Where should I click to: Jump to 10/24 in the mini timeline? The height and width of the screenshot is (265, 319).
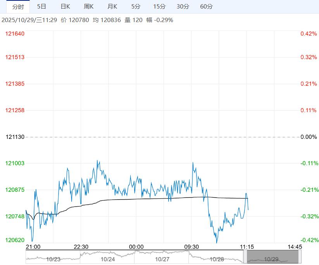click(x=108, y=259)
